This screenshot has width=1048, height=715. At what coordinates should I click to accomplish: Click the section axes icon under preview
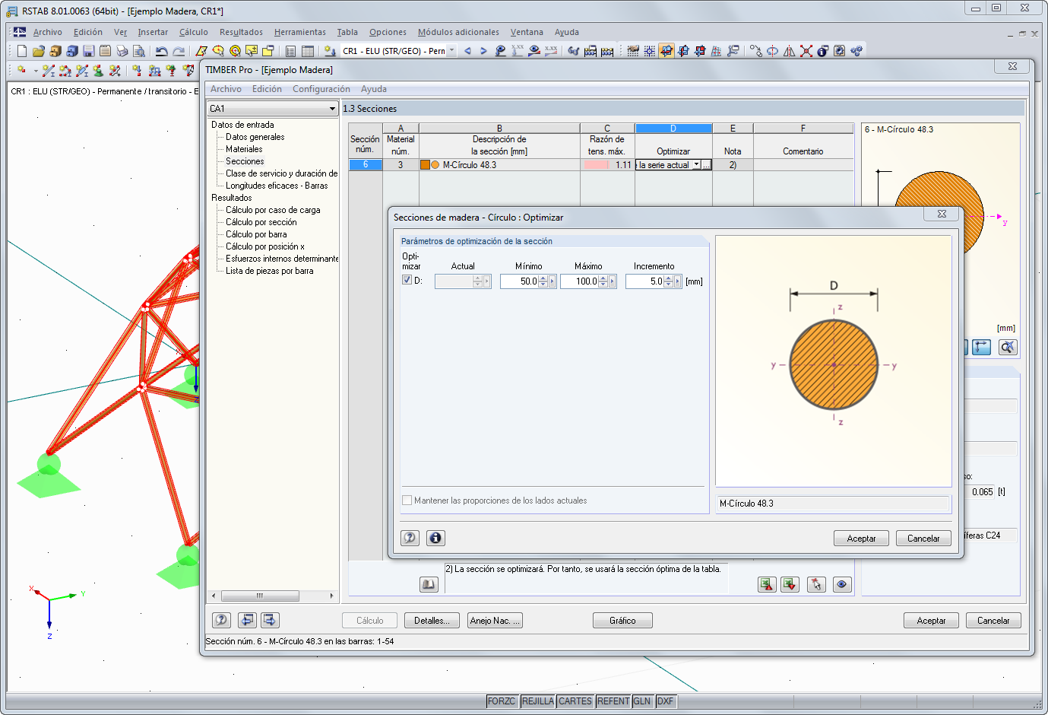(982, 347)
